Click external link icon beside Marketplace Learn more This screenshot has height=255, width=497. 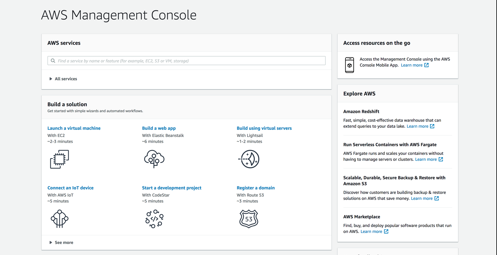coord(386,231)
